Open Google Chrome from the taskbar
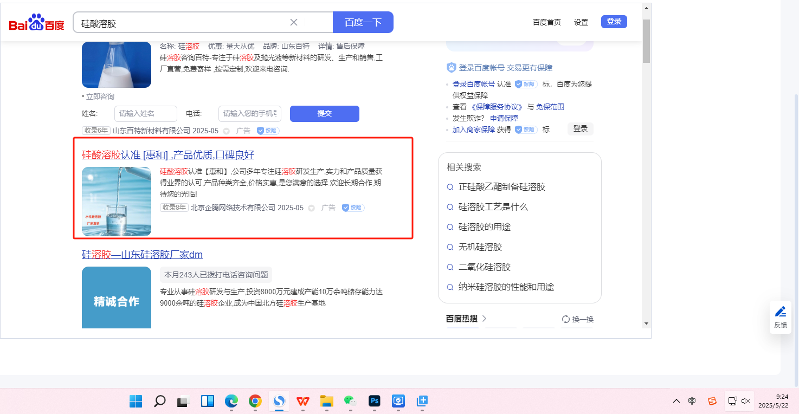 click(x=255, y=401)
